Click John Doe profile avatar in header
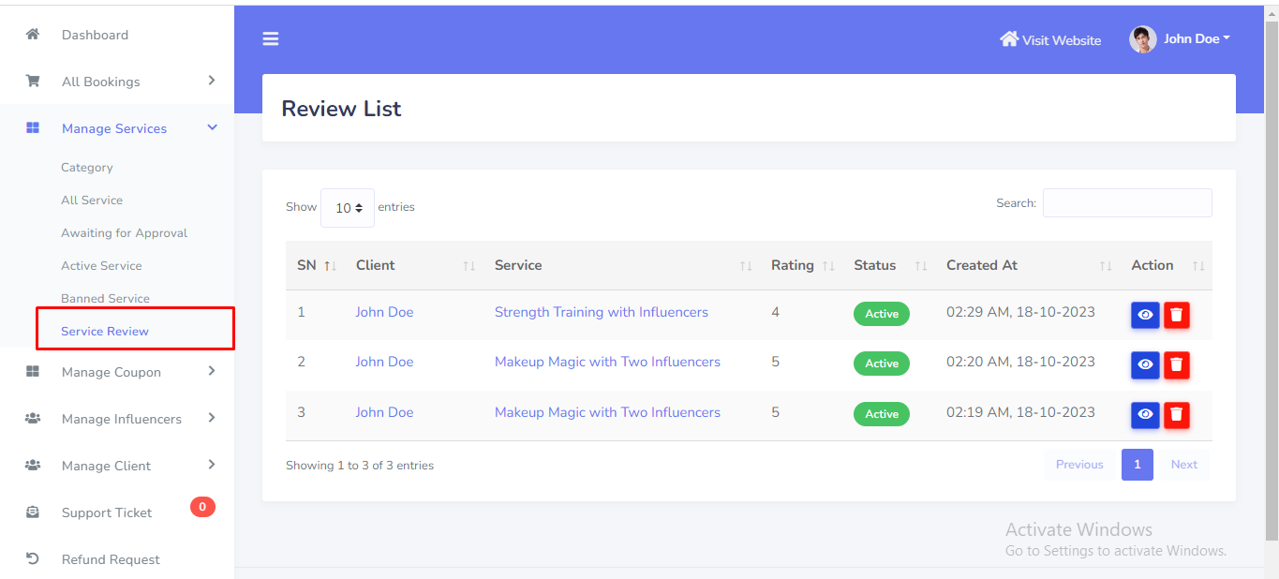 [1142, 39]
